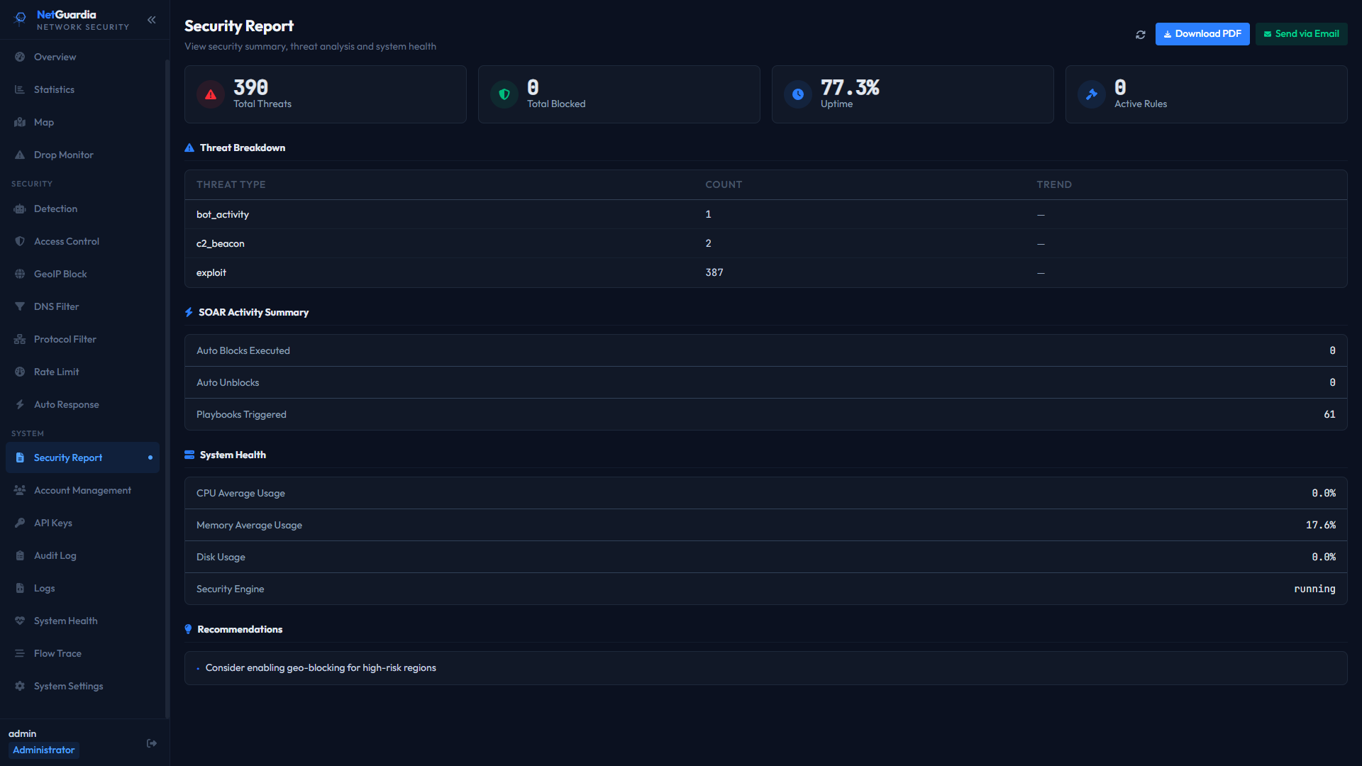1362x766 pixels.
Task: Click the Total Blocked shield icon
Action: (x=504, y=94)
